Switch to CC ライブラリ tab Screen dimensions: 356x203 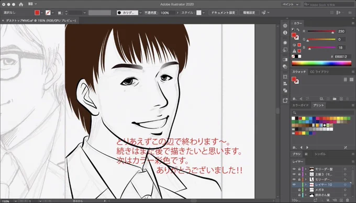point(319,71)
